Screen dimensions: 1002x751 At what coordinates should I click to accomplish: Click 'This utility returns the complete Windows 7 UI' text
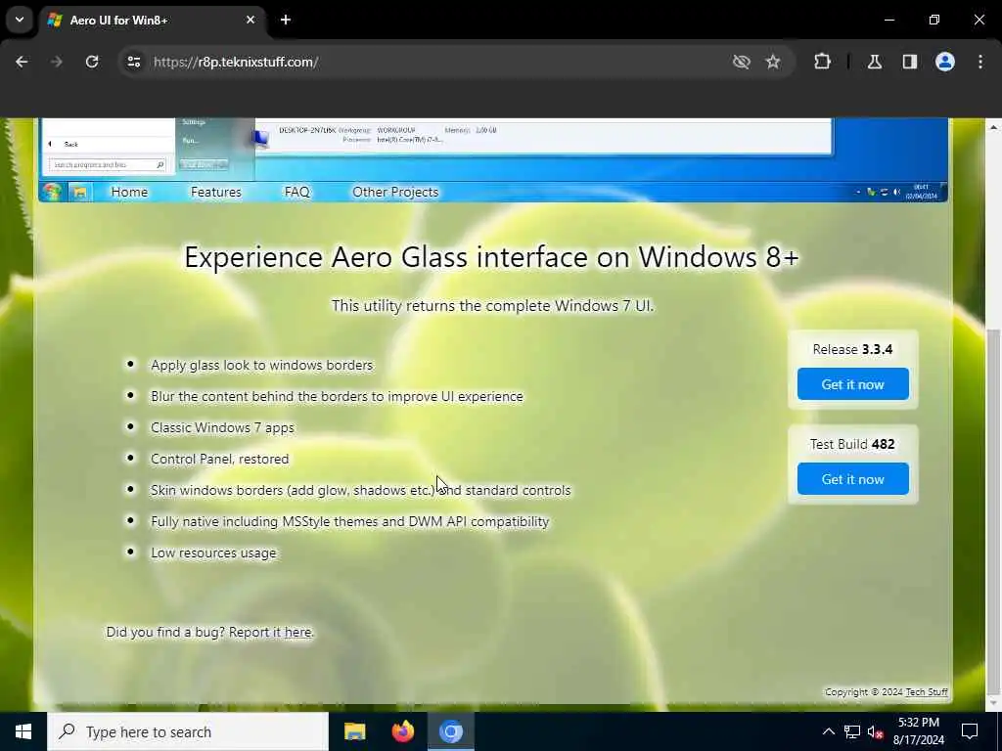[x=493, y=306]
